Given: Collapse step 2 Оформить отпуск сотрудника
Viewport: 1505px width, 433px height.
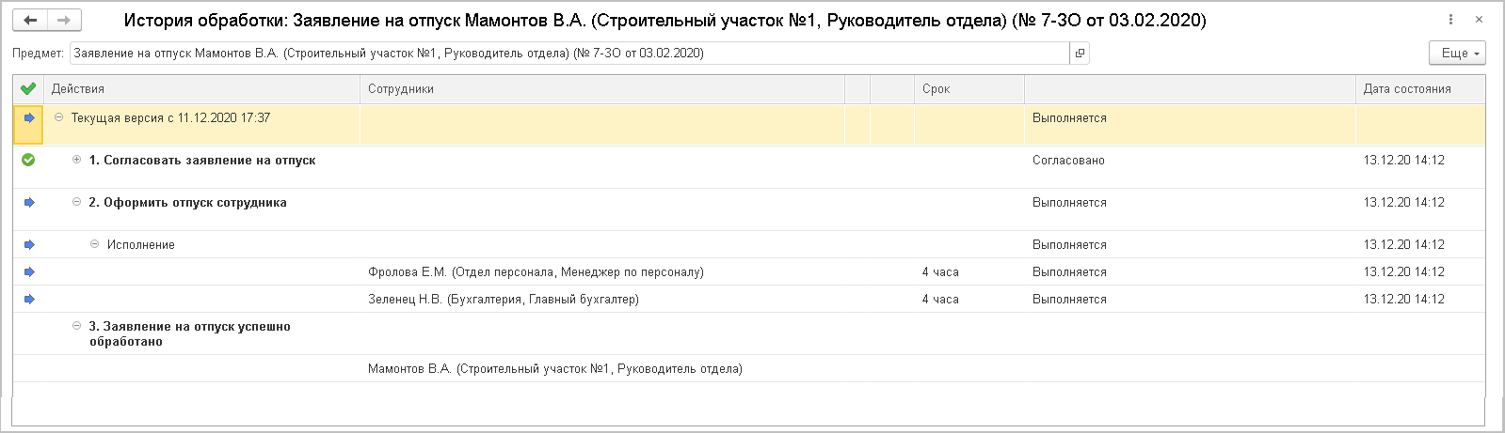Looking at the screenshot, I should [77, 203].
